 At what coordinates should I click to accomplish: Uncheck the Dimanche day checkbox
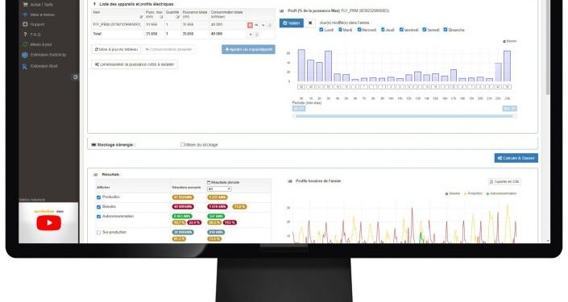coord(446,30)
